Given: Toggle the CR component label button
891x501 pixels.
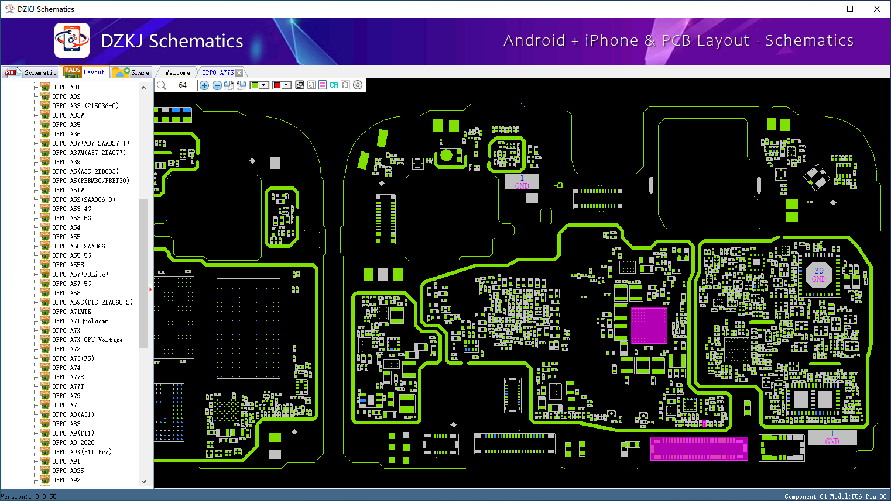Looking at the screenshot, I should 334,85.
